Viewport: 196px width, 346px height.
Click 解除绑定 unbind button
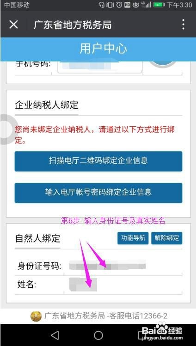point(167,238)
